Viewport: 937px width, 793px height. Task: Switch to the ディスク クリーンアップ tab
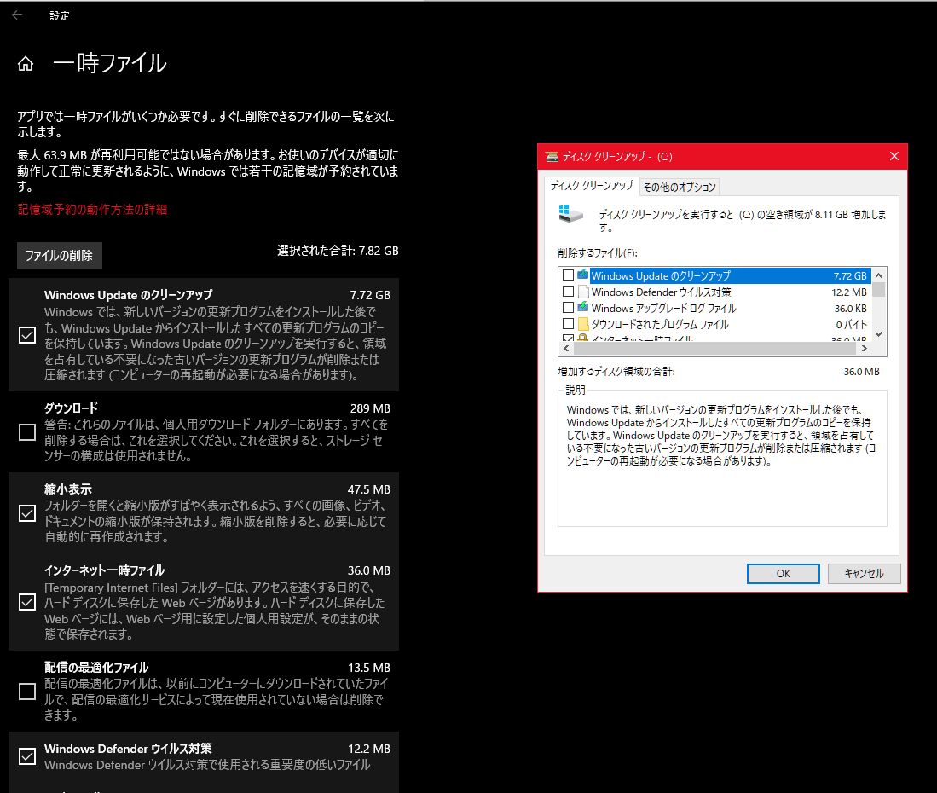(592, 186)
